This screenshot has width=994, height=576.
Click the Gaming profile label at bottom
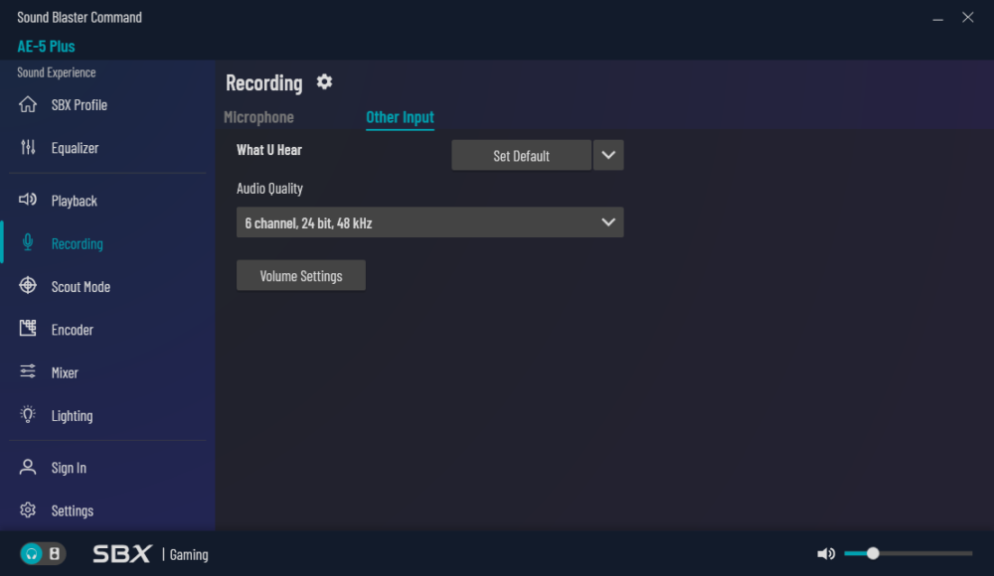(x=189, y=554)
